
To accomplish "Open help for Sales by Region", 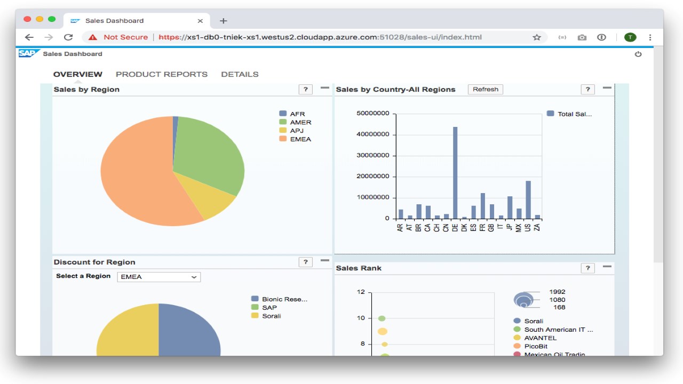I will (305, 90).
